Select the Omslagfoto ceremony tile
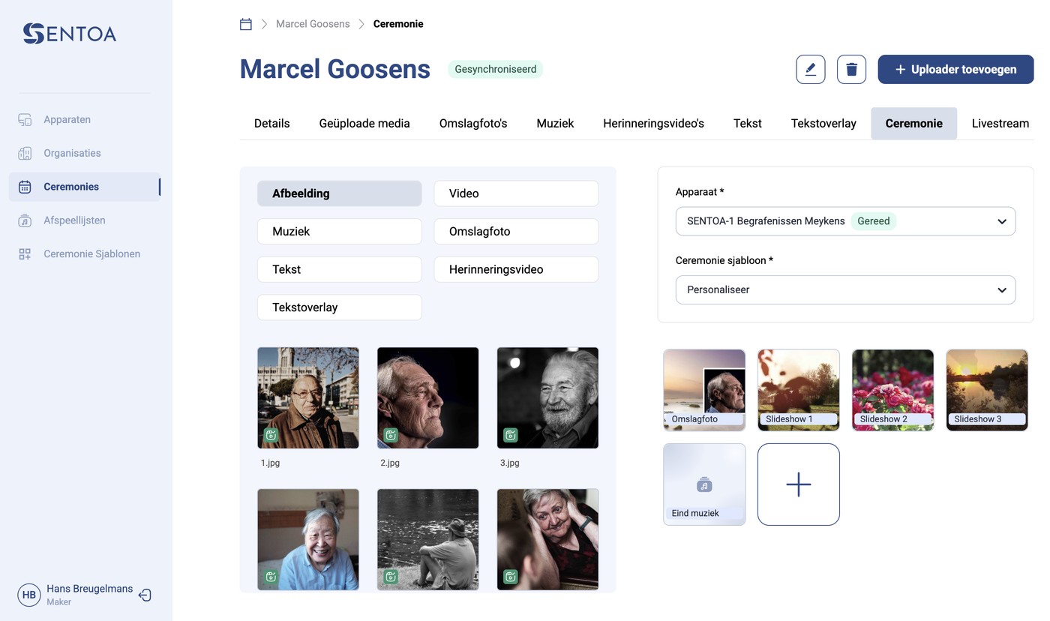Image resolution: width=1050 pixels, height=621 pixels. click(704, 390)
